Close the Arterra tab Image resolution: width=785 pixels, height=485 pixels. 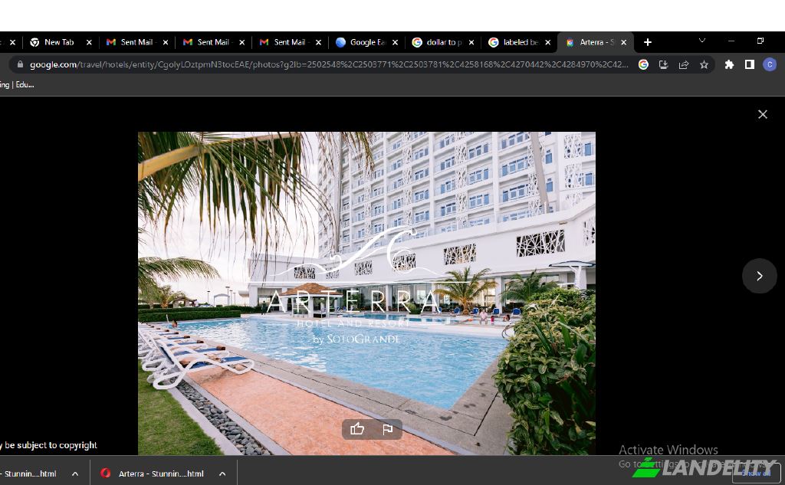[623, 43]
